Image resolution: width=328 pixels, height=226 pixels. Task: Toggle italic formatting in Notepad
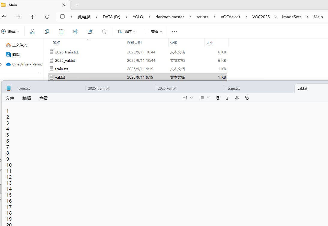click(227, 98)
